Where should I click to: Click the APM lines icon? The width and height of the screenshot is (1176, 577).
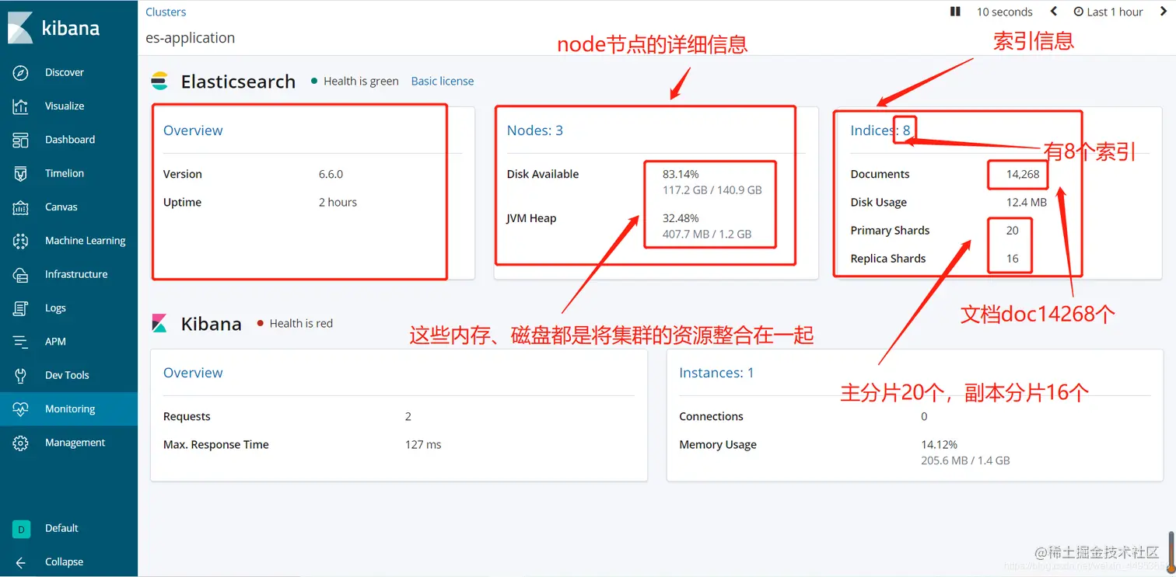coord(21,342)
